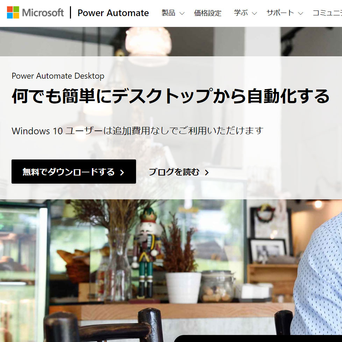Go to the 価格設定 page
The image size is (342, 342).
tap(207, 13)
